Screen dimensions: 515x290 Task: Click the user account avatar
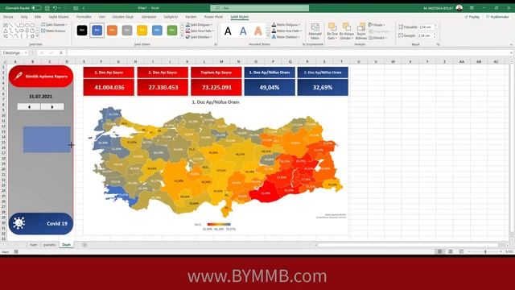tap(459, 8)
